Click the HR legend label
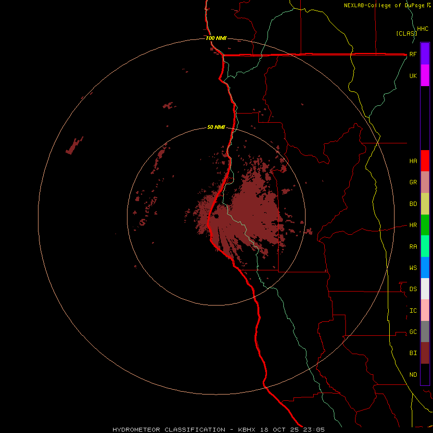433x433 pixels. click(x=413, y=225)
